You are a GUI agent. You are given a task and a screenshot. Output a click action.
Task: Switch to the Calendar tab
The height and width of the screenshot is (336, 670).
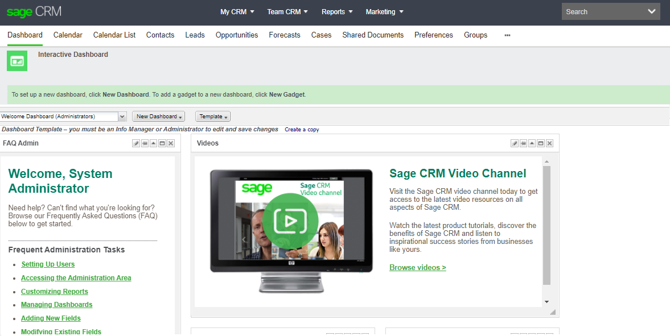click(x=68, y=35)
